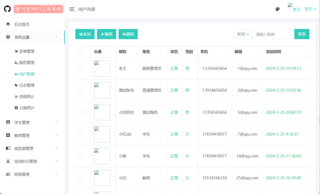Check the checkbox for user 小黑
The width and height of the screenshot is (320, 194).
coord(81,156)
